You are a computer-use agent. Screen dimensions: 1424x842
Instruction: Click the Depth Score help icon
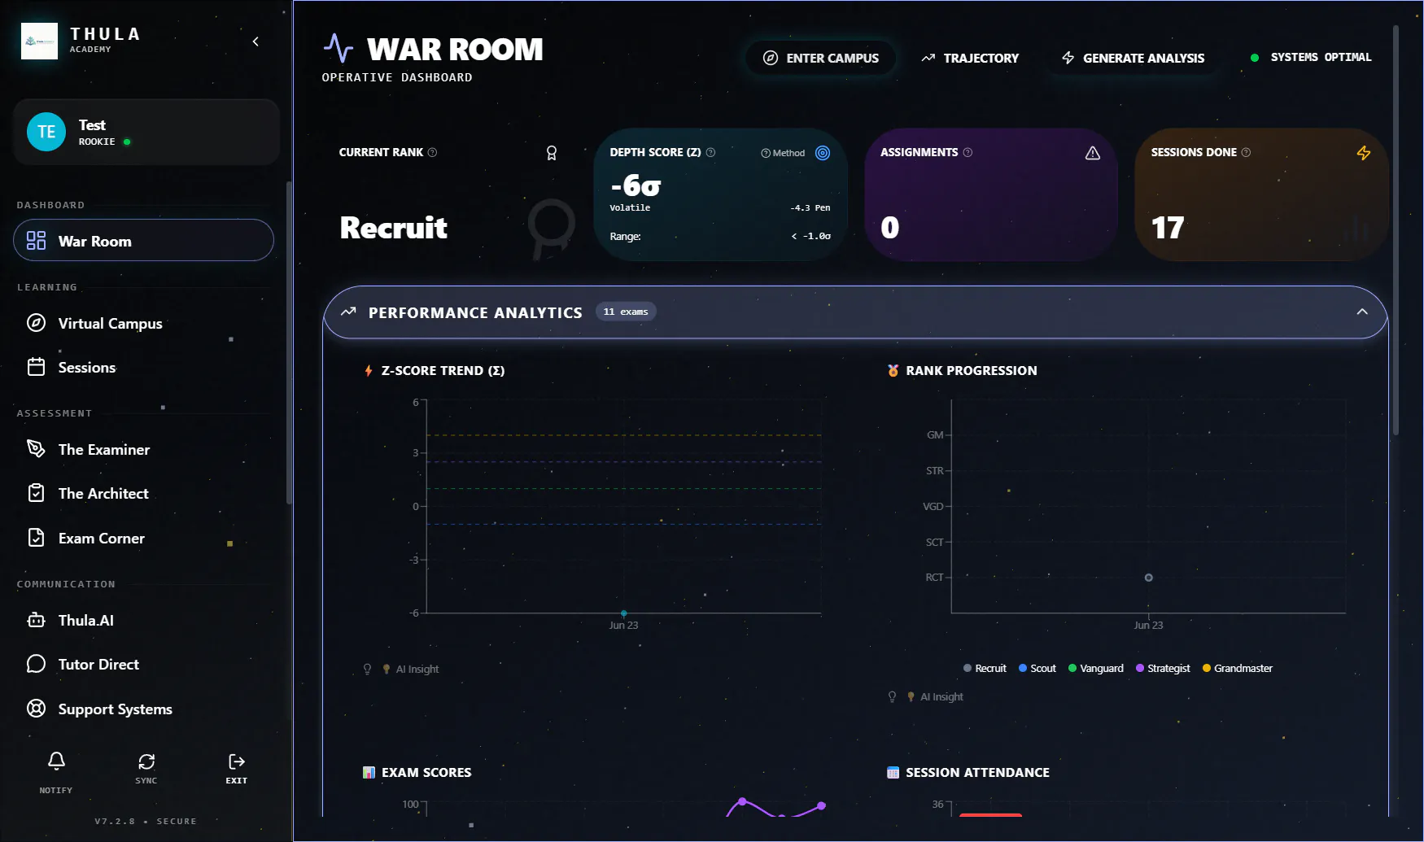click(710, 152)
